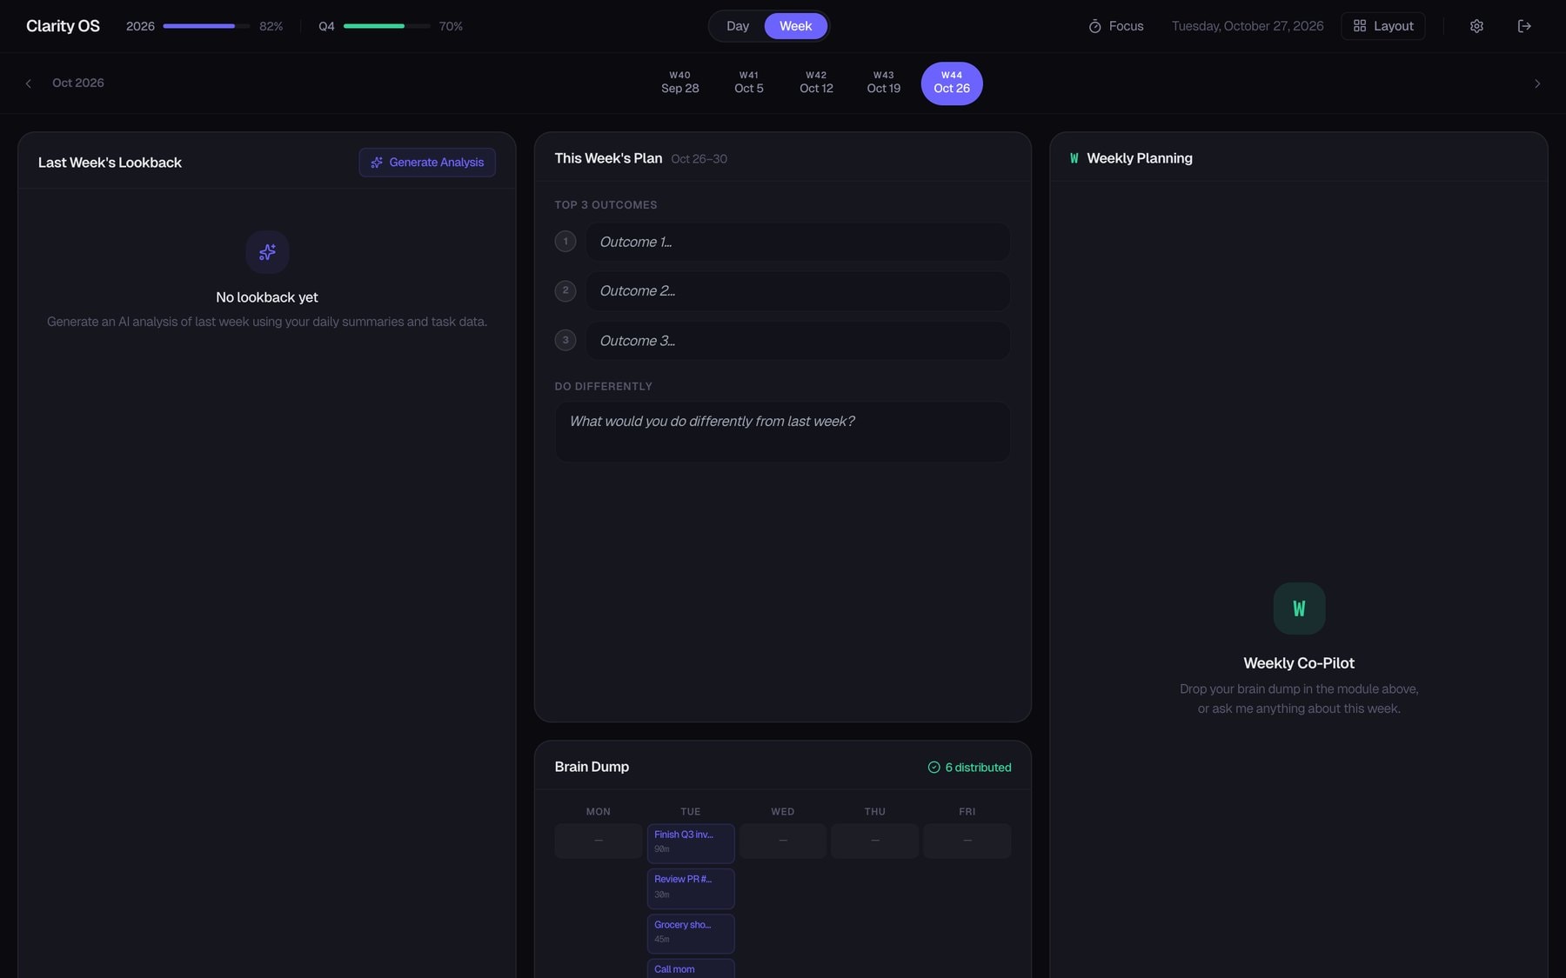Click the Brain Dump heading
Screen dimensions: 1566x978
[592, 767]
